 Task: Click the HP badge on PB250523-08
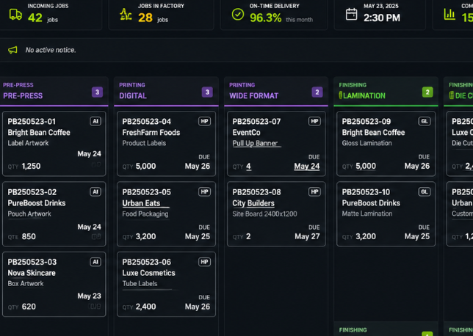pos(314,192)
